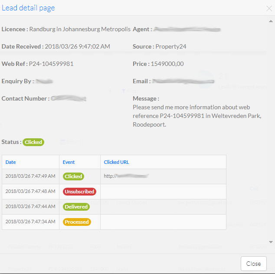275x274 pixels.
Task: Click the green Delivered event badge
Action: 76,207
